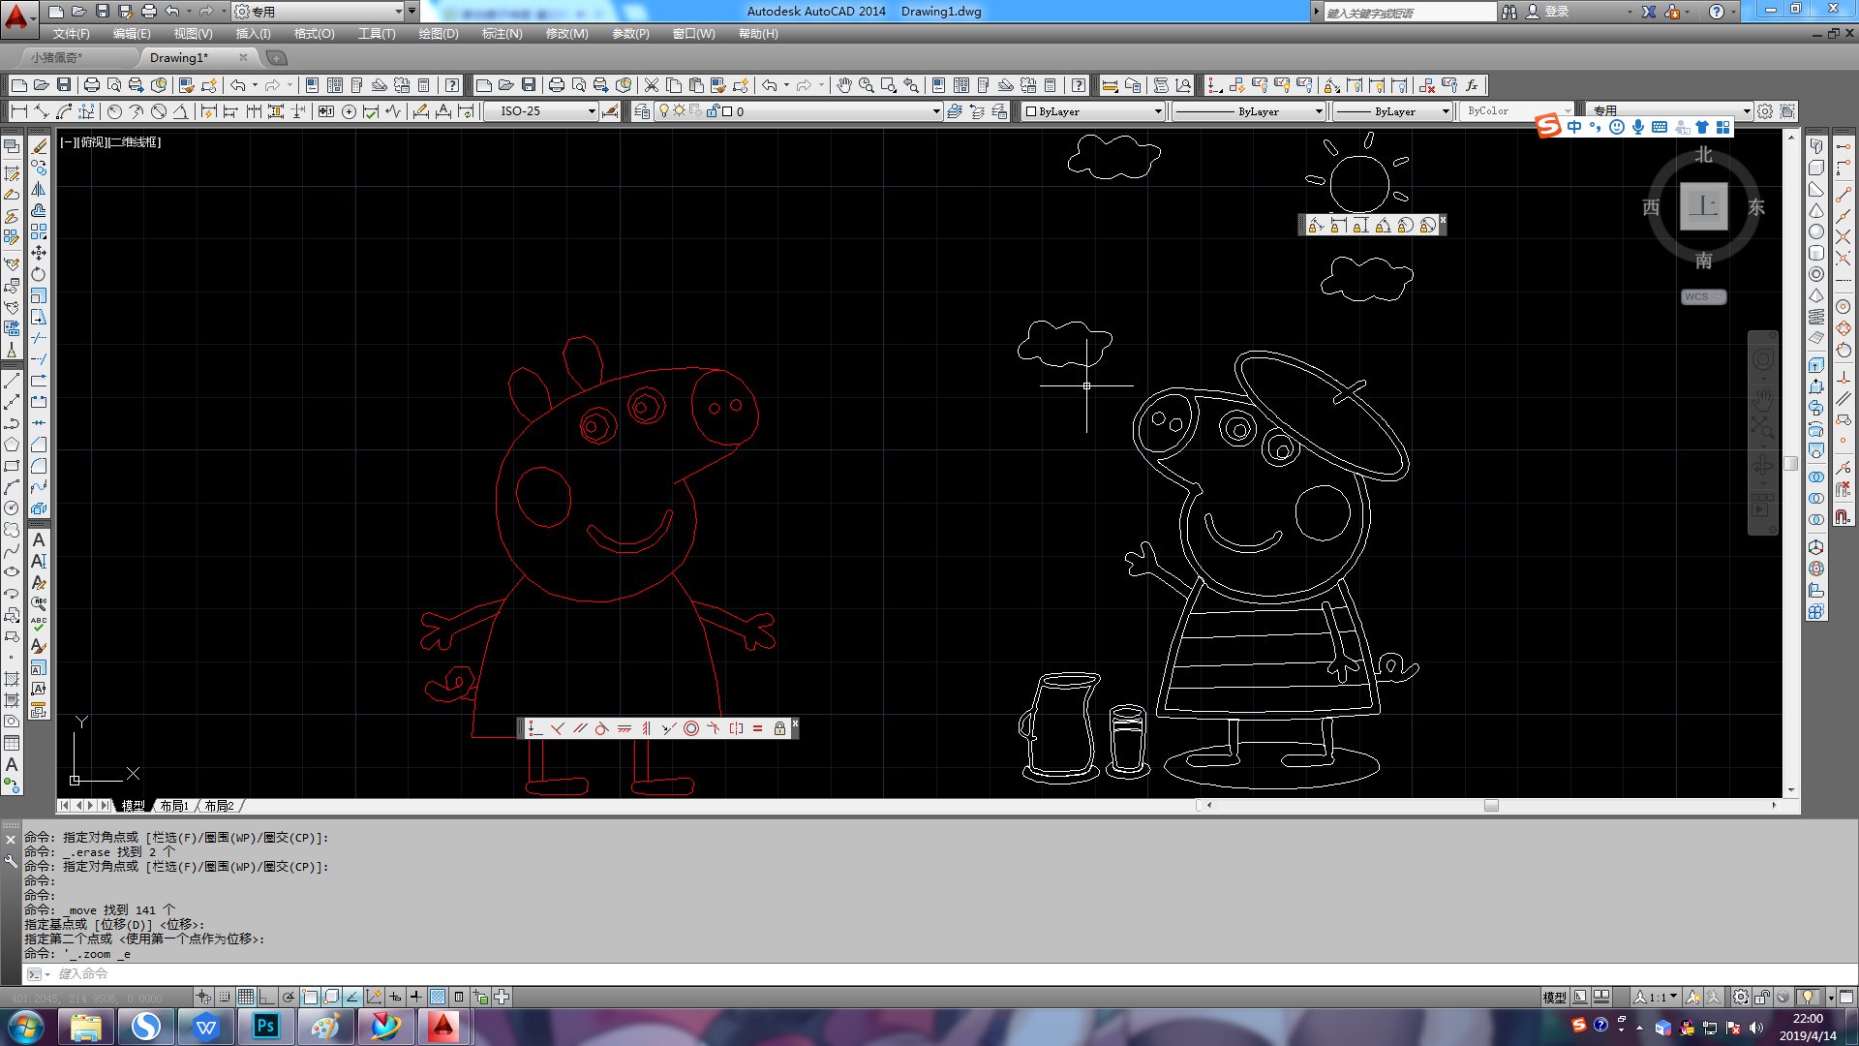Screen dimensions: 1859x1046
Task: Open the Layer Properties Manager icon
Action: tap(641, 111)
